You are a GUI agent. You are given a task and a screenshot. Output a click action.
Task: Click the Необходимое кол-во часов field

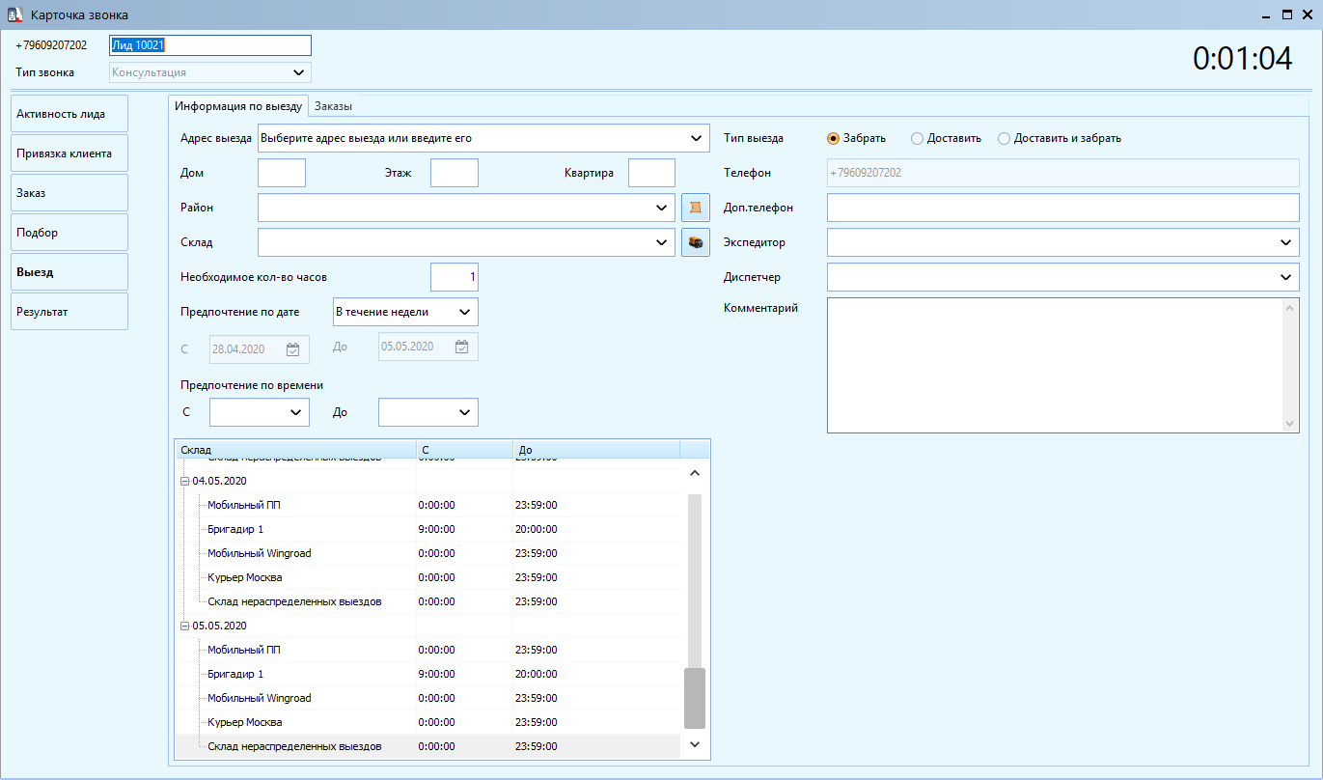tap(455, 277)
